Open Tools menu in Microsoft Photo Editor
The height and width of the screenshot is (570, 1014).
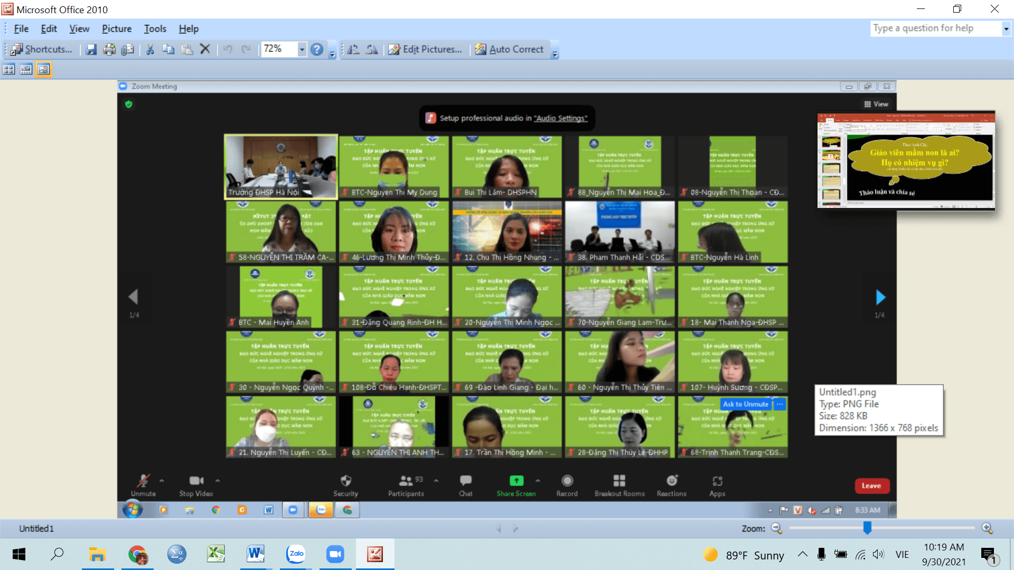(154, 28)
